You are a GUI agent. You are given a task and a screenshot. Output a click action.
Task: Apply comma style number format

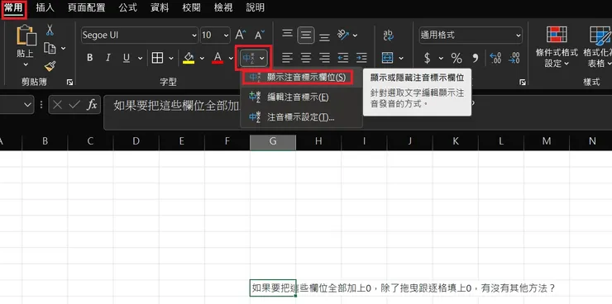pyautogui.click(x=475, y=58)
